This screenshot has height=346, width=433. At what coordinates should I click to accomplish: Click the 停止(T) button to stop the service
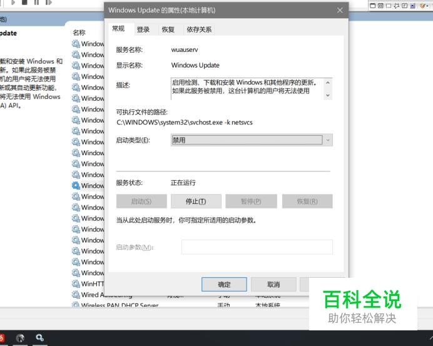196,201
